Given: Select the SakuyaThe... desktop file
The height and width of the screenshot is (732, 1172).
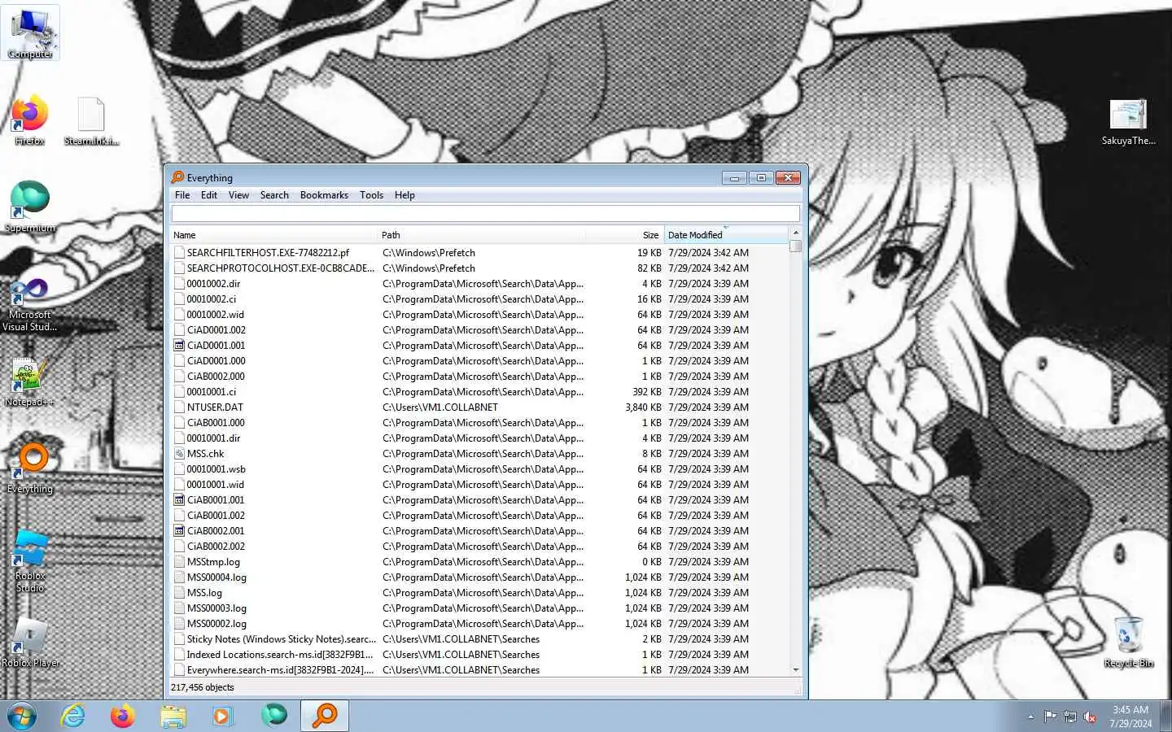Looking at the screenshot, I should point(1128,122).
